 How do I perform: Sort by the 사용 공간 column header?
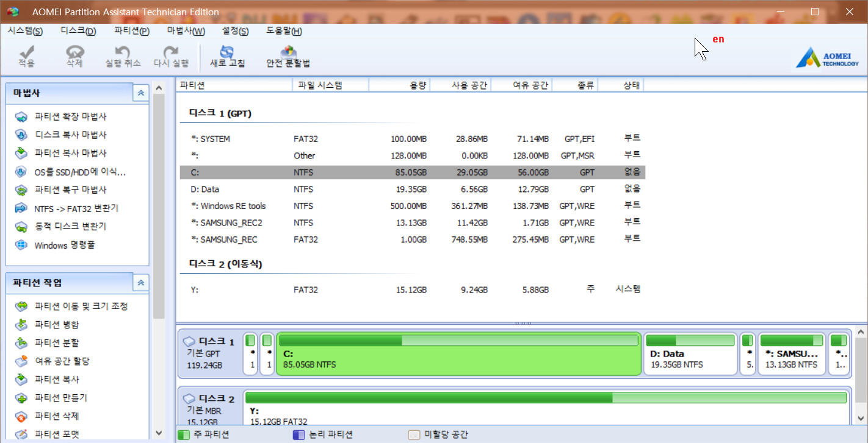tap(460, 85)
